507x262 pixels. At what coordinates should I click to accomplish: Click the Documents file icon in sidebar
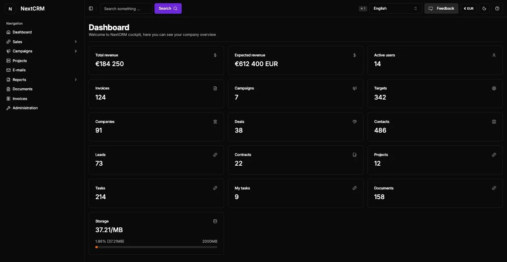point(8,89)
